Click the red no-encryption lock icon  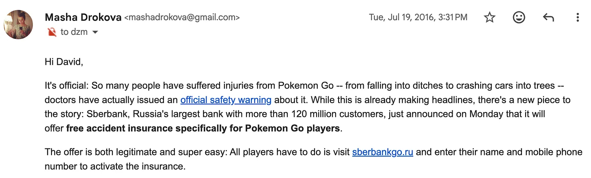[52, 32]
